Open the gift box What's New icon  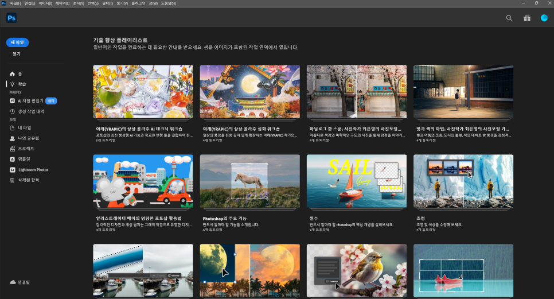point(527,18)
